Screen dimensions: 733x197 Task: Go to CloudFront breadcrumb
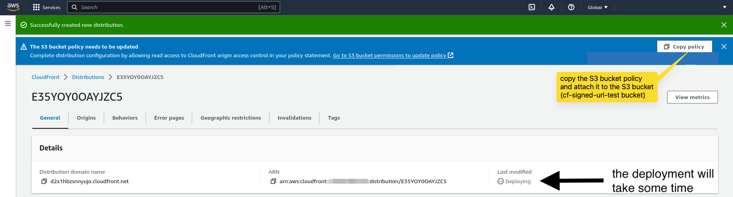(45, 77)
